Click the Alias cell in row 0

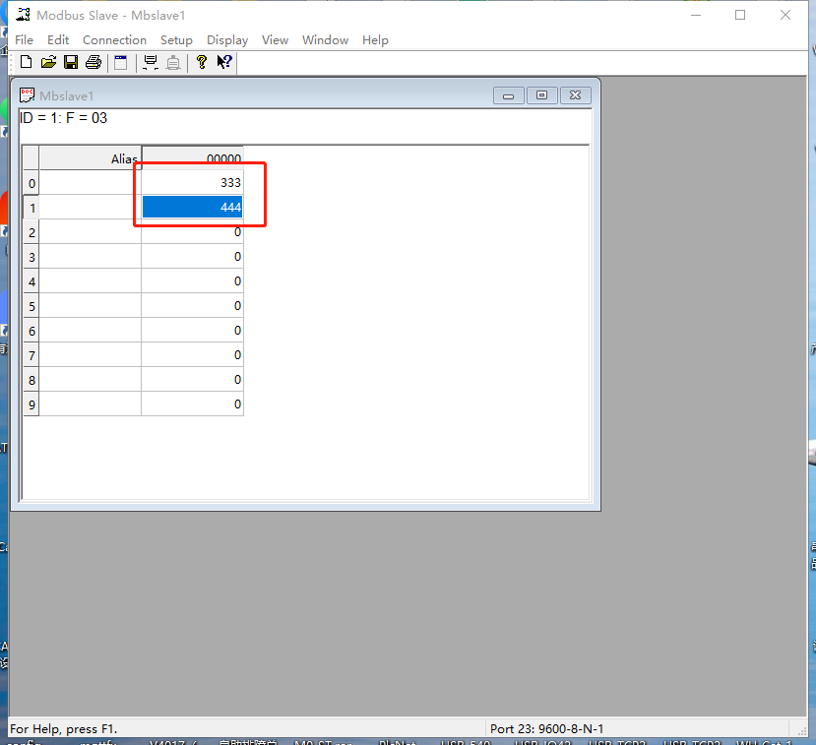pos(91,183)
